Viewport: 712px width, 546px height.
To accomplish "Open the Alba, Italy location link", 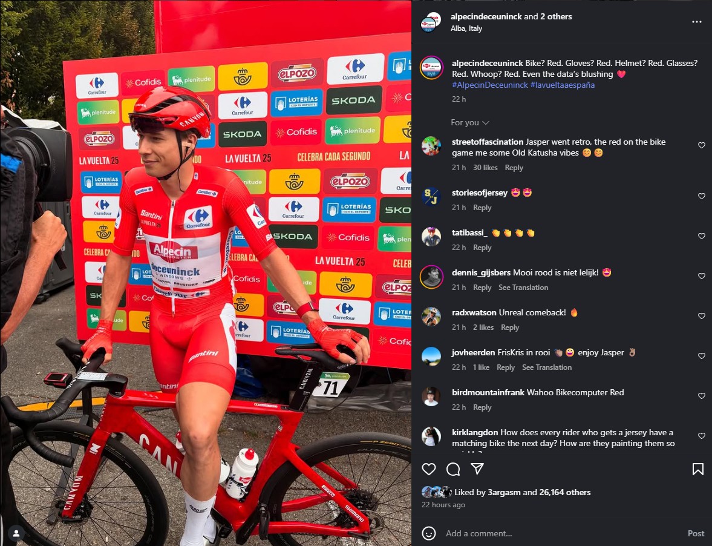I will click(x=466, y=28).
